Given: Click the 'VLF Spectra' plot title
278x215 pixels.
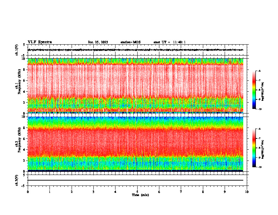Looking at the screenshot, I should click(x=40, y=42).
